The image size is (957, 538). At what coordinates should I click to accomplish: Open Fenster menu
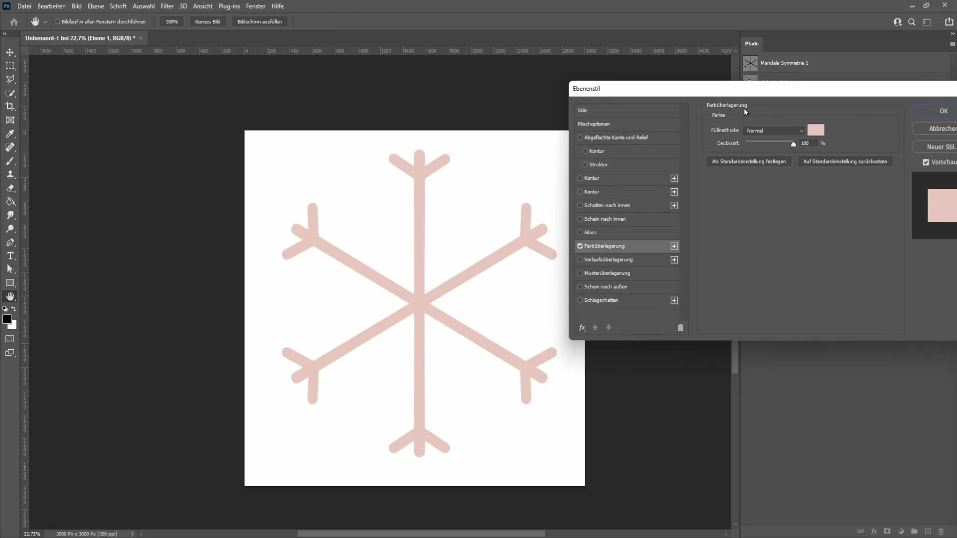(x=256, y=6)
